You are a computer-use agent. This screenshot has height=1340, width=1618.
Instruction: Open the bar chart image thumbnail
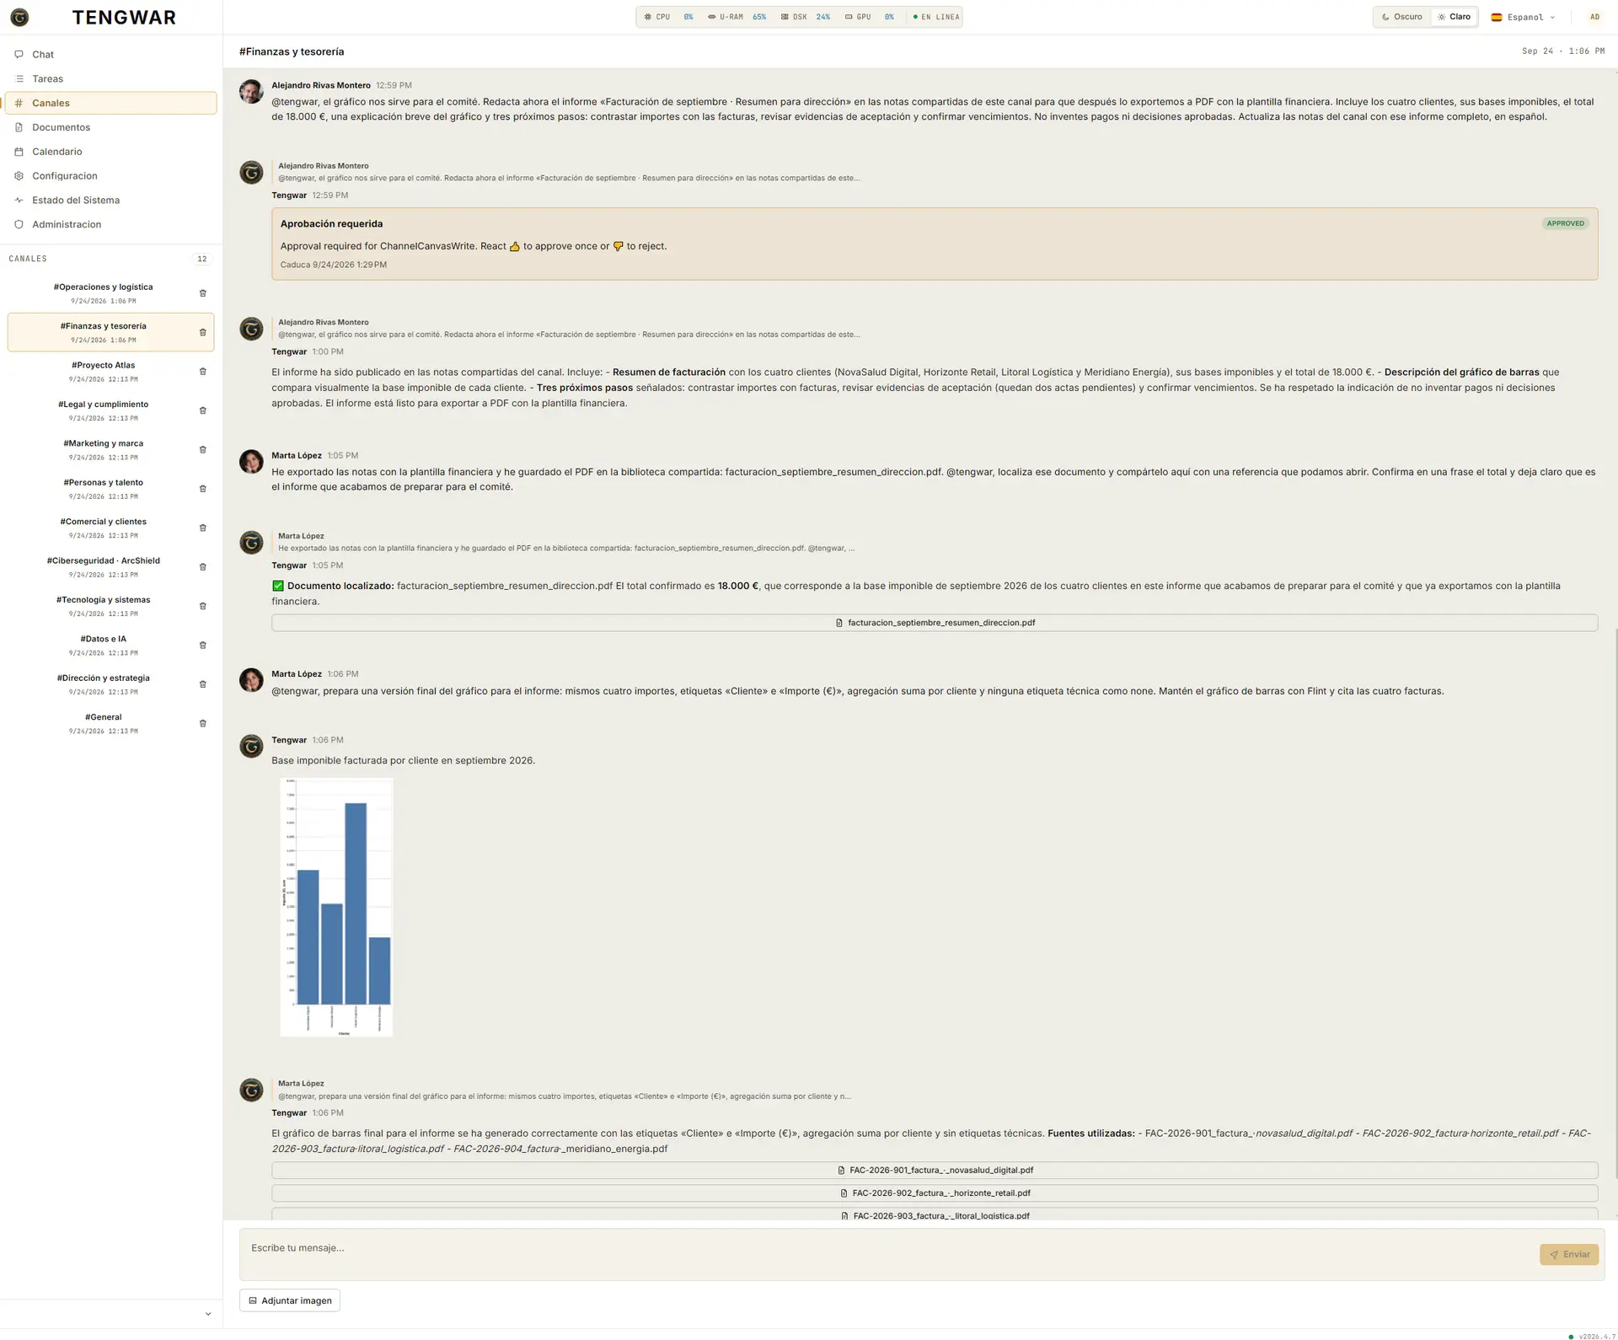336,907
